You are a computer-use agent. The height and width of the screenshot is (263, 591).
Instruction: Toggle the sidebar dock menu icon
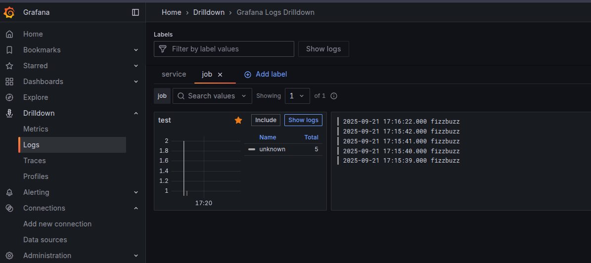pos(136,12)
